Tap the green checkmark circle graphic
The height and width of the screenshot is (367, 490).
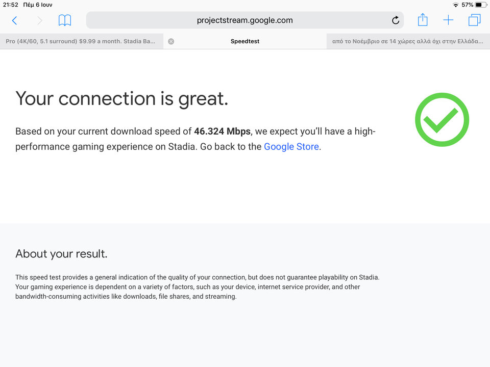pos(442,119)
